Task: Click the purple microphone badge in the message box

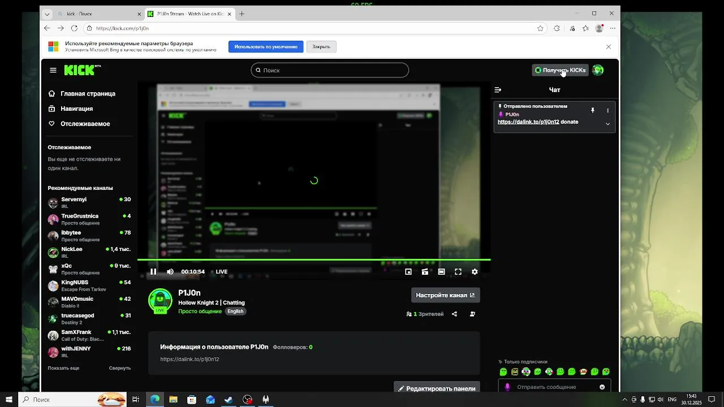Action: tap(507, 387)
